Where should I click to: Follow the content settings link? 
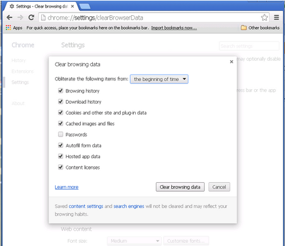(86, 206)
